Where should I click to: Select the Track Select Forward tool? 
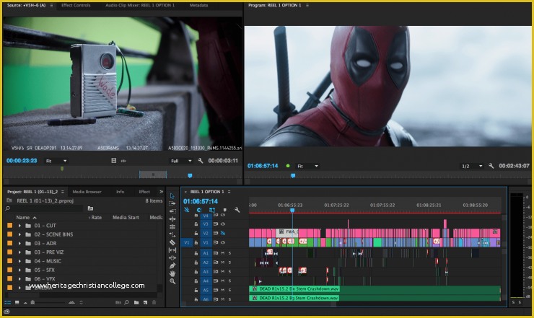(172, 203)
